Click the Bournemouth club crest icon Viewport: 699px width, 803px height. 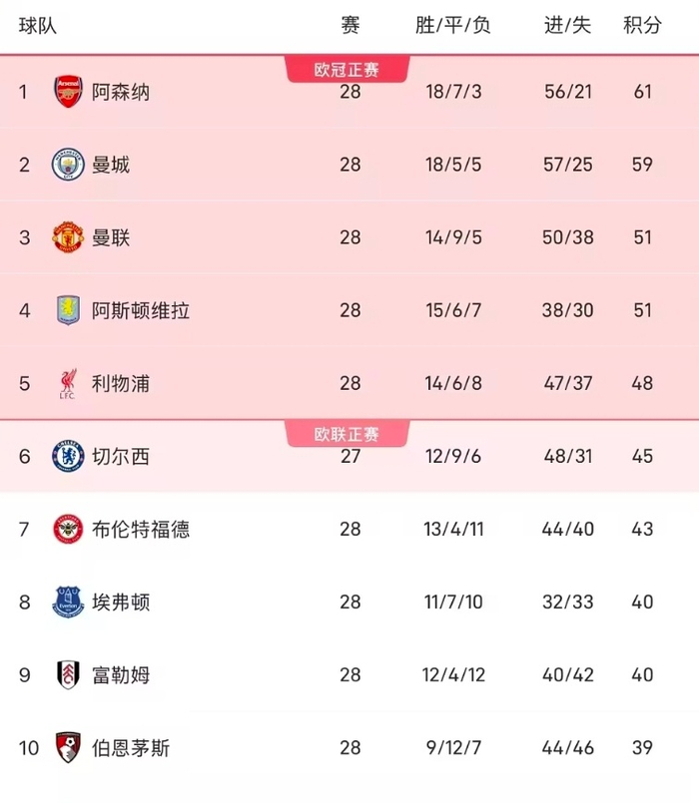pos(68,747)
